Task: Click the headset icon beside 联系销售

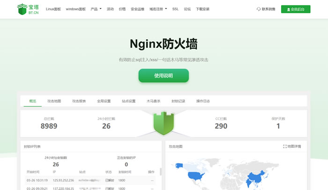Action: point(259,9)
